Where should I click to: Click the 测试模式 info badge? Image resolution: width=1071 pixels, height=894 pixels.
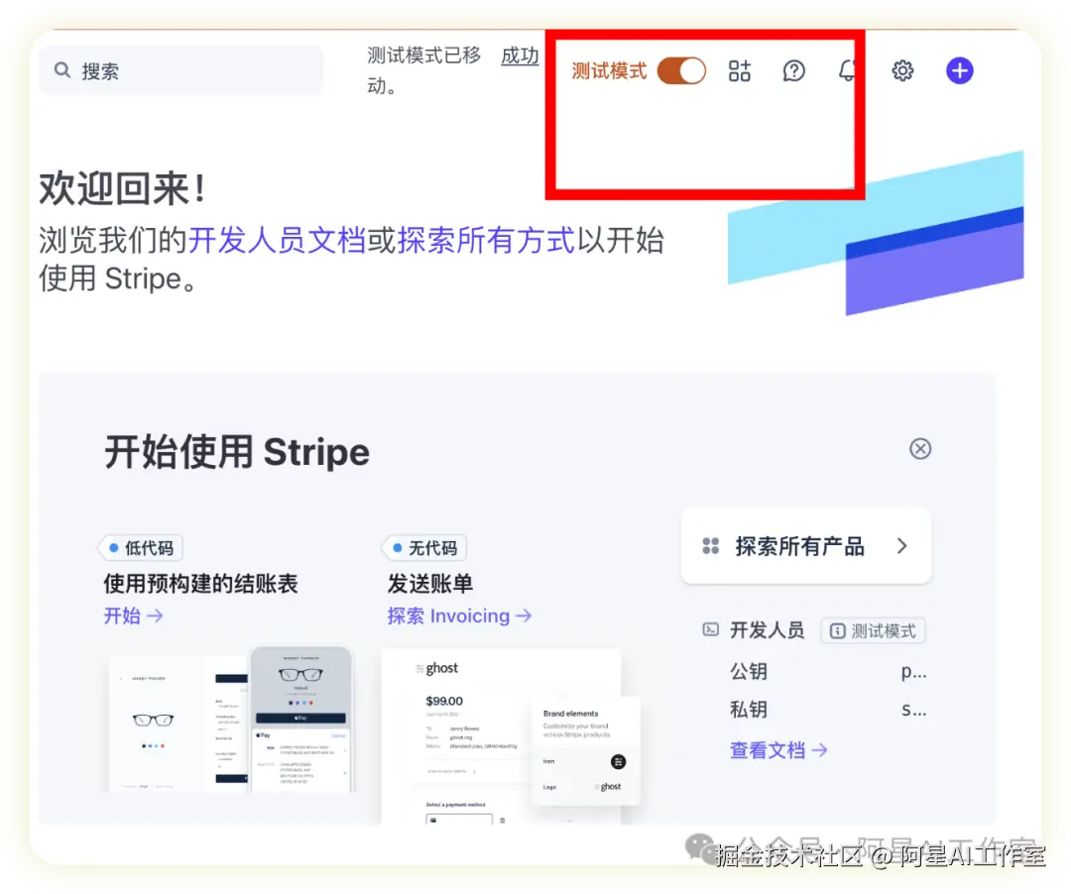[x=873, y=630]
